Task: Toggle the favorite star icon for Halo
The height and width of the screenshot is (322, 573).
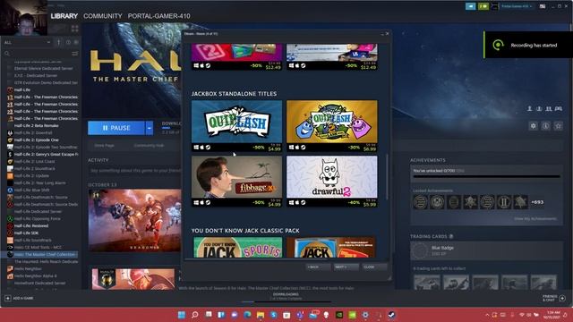Action: [x=558, y=126]
